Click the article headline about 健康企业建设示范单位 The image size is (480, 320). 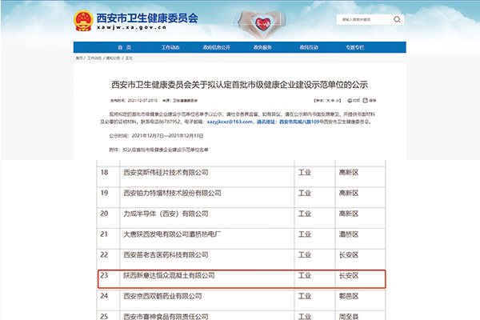tap(239, 85)
